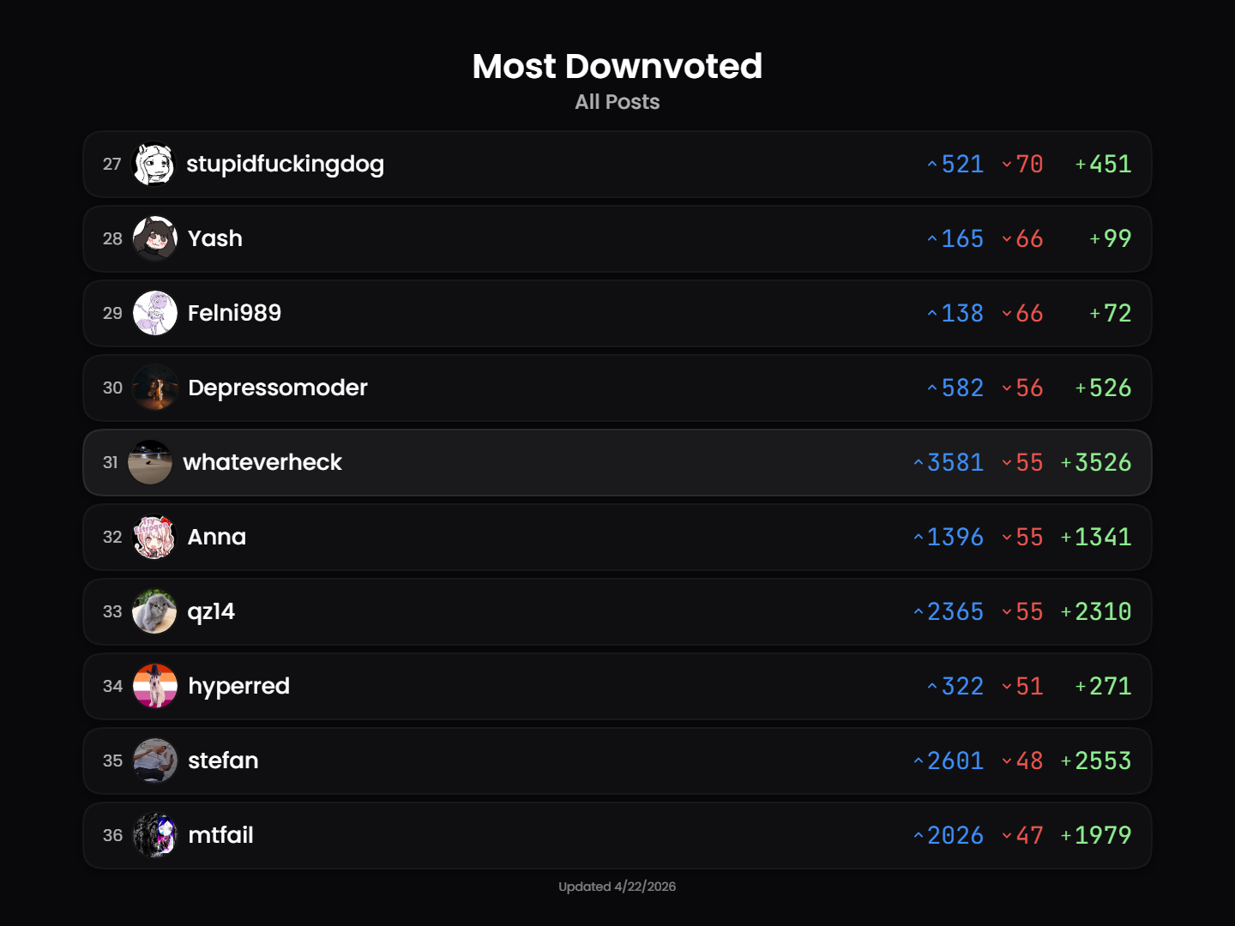The height and width of the screenshot is (926, 1235).
Task: Click Anna's profile avatar
Action: point(154,537)
